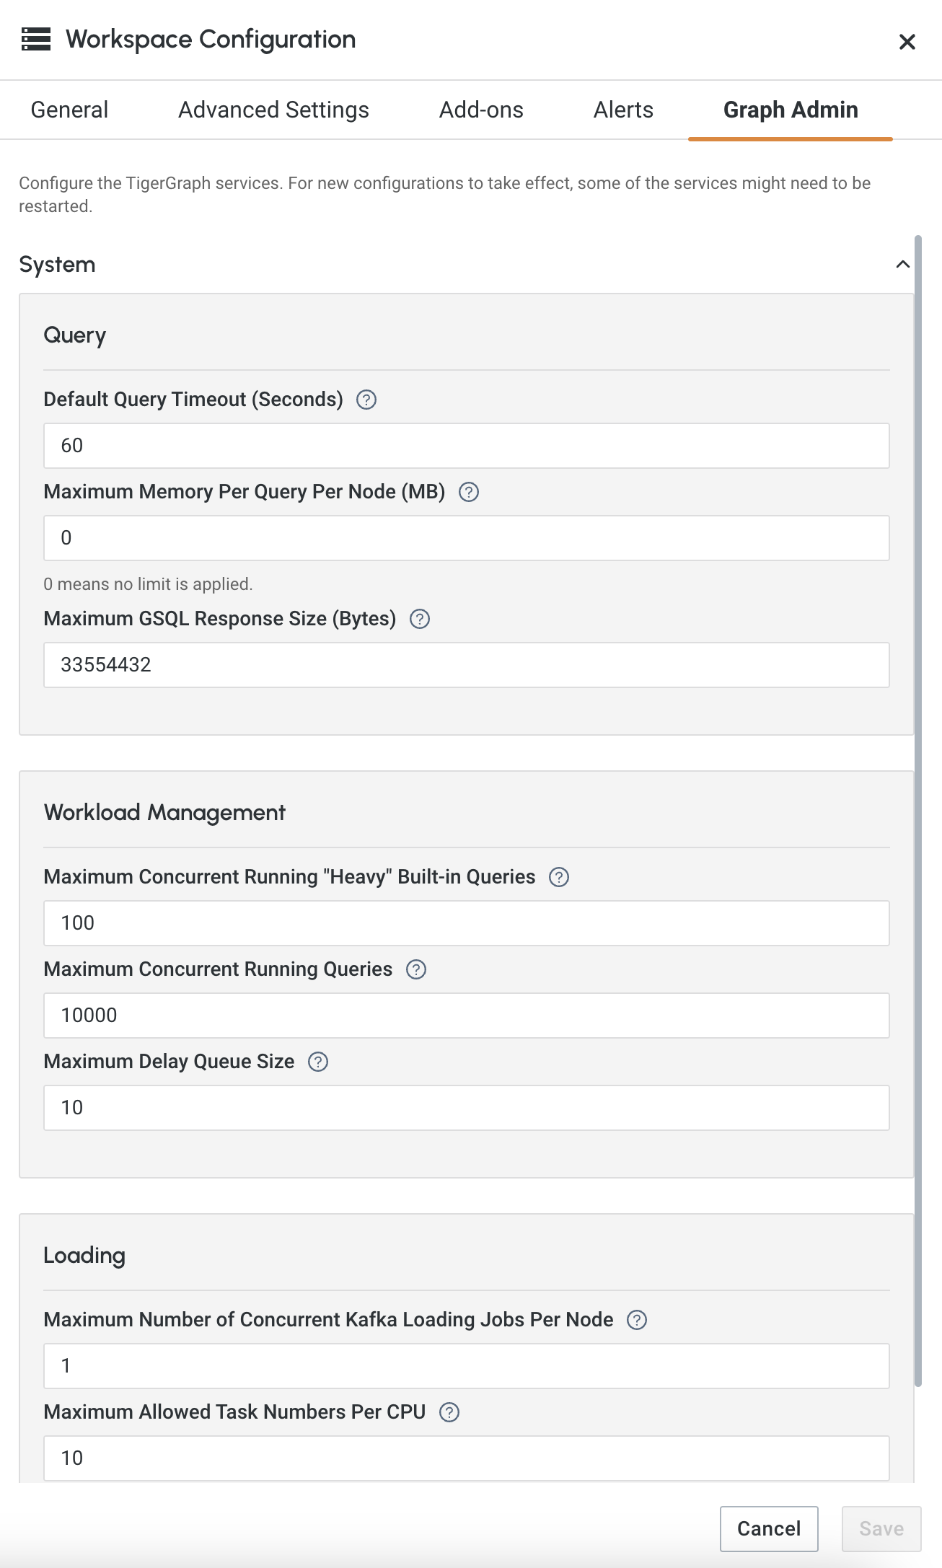Click the Default Query Timeout input field
The image size is (942, 1568).
tap(466, 446)
